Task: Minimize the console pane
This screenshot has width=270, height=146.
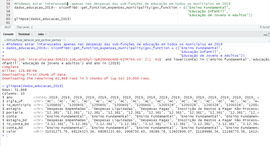Action: click(x=265, y=35)
